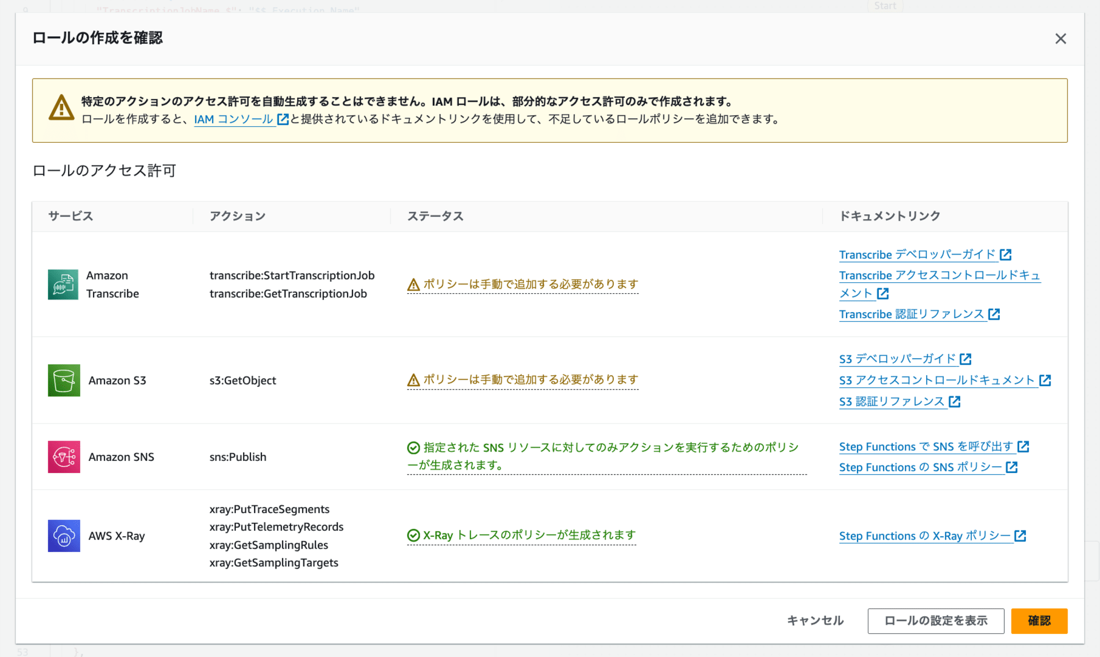Click the Amazon Transcribe service name
This screenshot has width=1100, height=657.
coord(113,285)
